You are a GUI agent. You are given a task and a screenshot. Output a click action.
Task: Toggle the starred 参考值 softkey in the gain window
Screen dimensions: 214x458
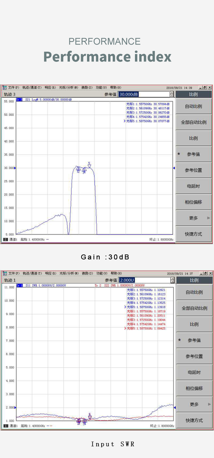pos(193,154)
